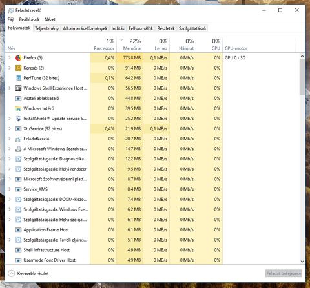This screenshot has height=288, width=310.
Task: Click the Szolgáltatásgazda: DCOM-kiszolgáló icon
Action: click(x=18, y=199)
